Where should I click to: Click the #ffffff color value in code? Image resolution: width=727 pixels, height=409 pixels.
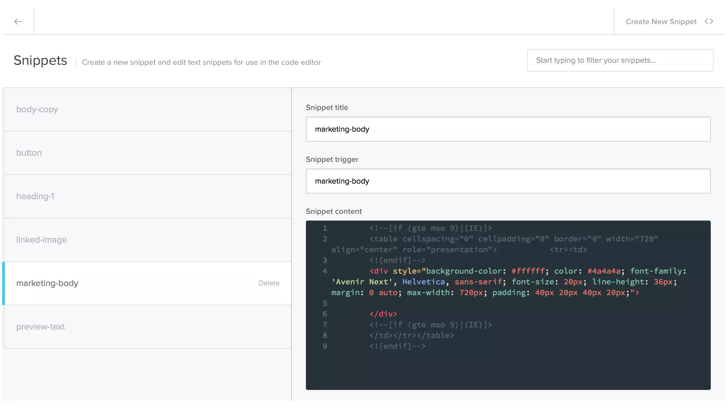(x=528, y=271)
